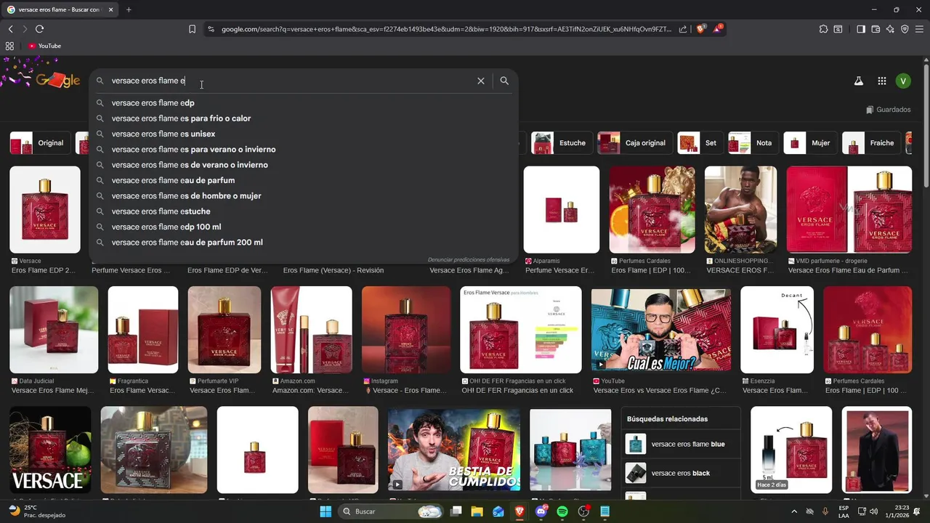
Task: Open the Alparamis perfume image result
Action: (562, 210)
